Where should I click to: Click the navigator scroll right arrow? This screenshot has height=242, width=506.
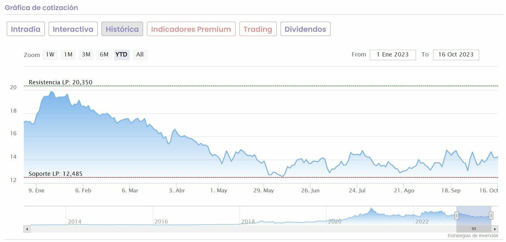point(495,229)
